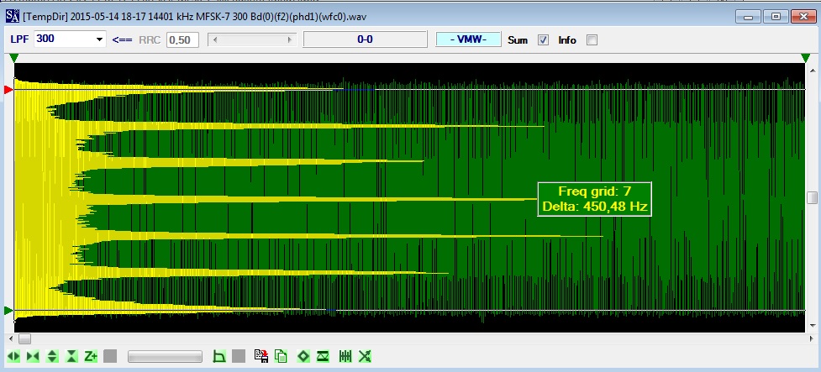
Task: Click the filter shape curve icon
Action: pos(219,356)
